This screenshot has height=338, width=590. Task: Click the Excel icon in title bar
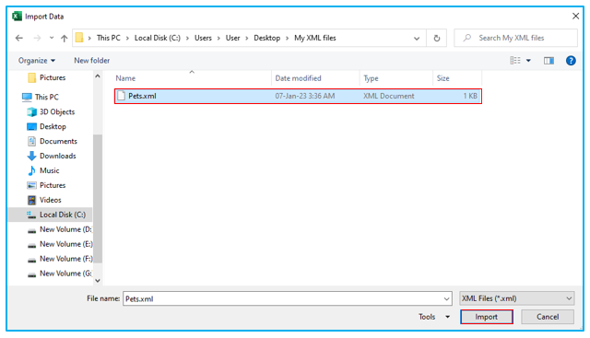tap(17, 17)
